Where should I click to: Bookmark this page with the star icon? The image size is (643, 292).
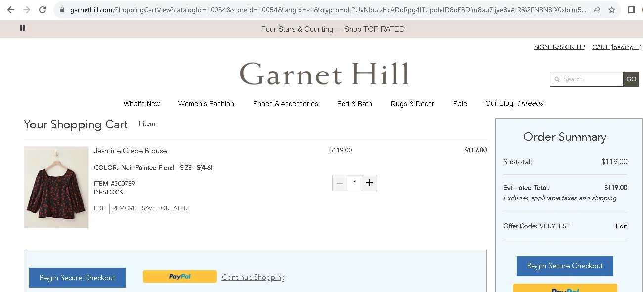612,10
